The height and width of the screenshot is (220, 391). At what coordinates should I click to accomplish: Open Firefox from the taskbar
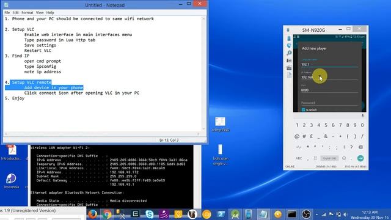coord(92,215)
